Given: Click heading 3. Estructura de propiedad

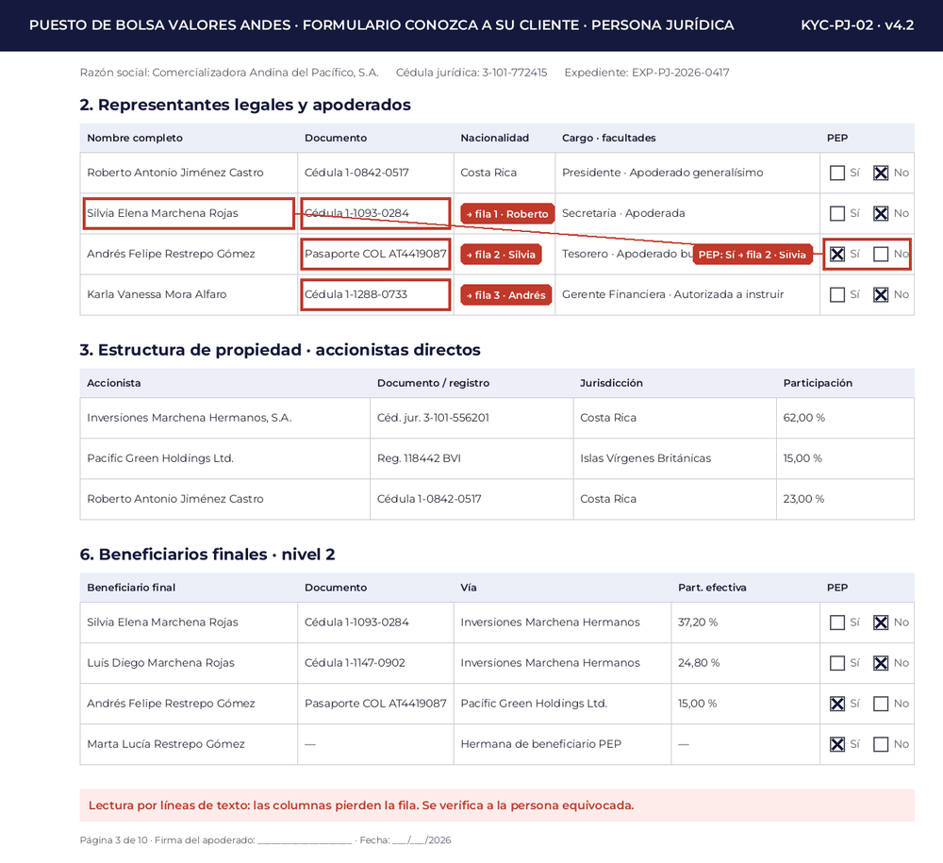Looking at the screenshot, I should pos(280,350).
